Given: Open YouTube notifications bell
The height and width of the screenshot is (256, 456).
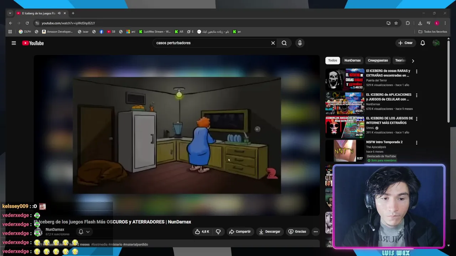Looking at the screenshot, I should (423, 43).
